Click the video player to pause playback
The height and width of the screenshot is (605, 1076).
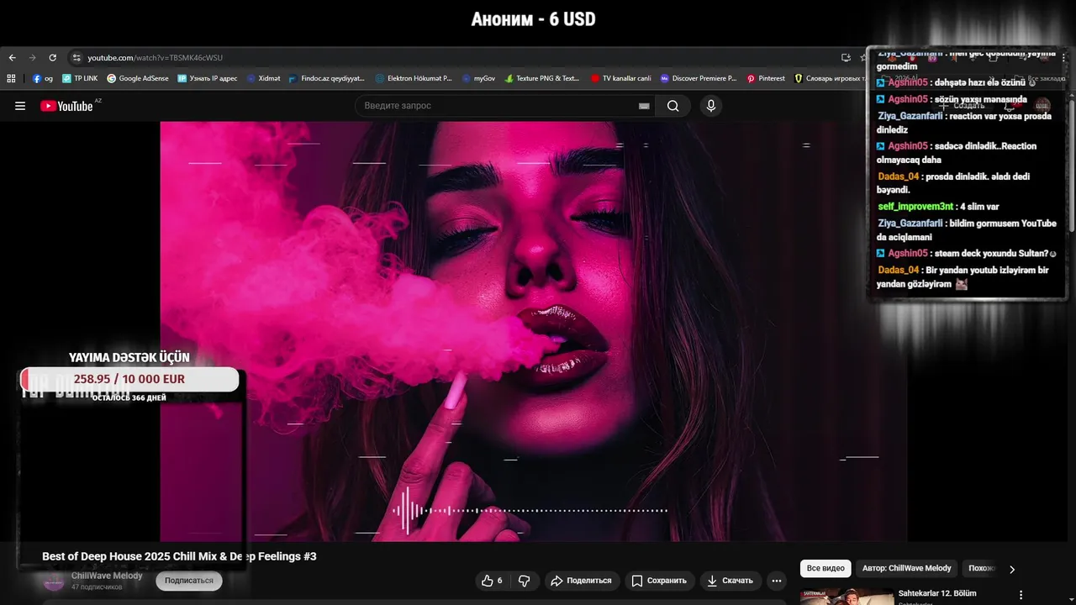click(533, 331)
